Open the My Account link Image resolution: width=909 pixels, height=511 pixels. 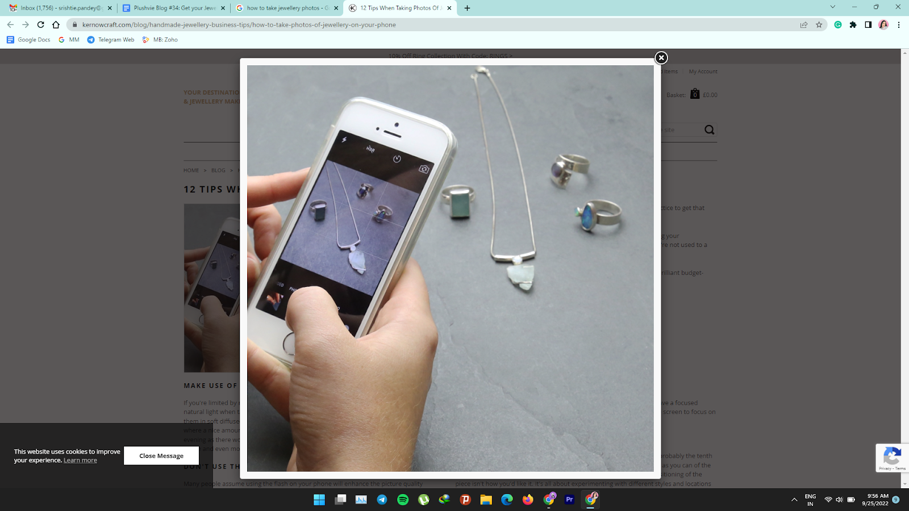(x=703, y=72)
